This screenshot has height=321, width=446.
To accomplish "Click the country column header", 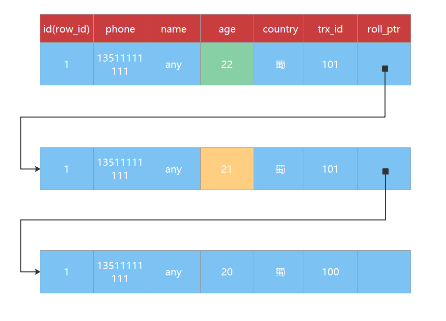I will coord(279,29).
